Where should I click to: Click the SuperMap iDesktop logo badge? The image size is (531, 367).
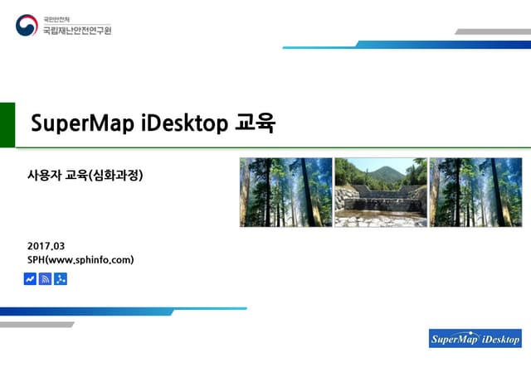(x=475, y=338)
